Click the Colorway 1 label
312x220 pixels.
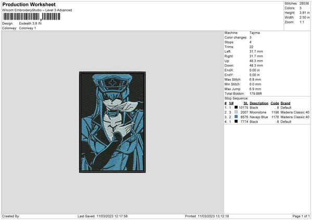click(x=28, y=28)
